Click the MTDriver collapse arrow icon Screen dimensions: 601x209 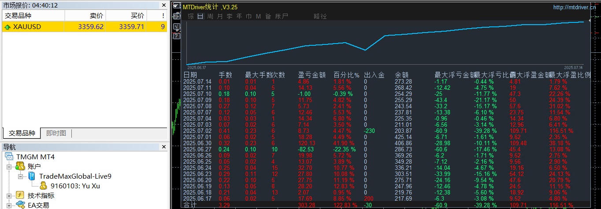coord(176,6)
